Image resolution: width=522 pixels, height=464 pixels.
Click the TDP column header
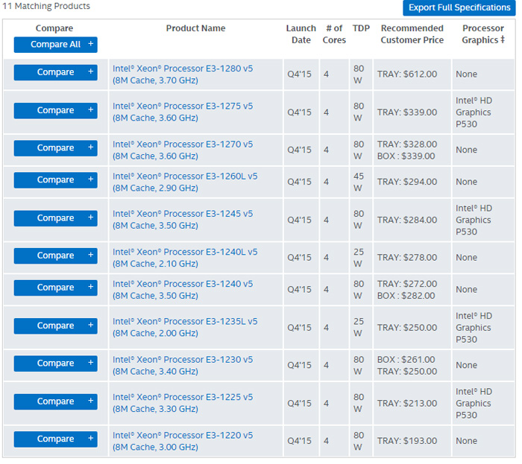361,28
